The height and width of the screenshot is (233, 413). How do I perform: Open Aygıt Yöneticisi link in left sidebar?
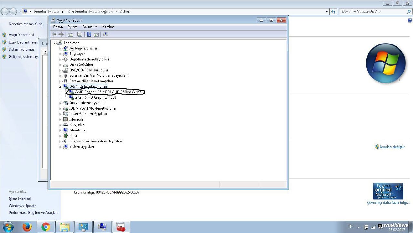21,35
